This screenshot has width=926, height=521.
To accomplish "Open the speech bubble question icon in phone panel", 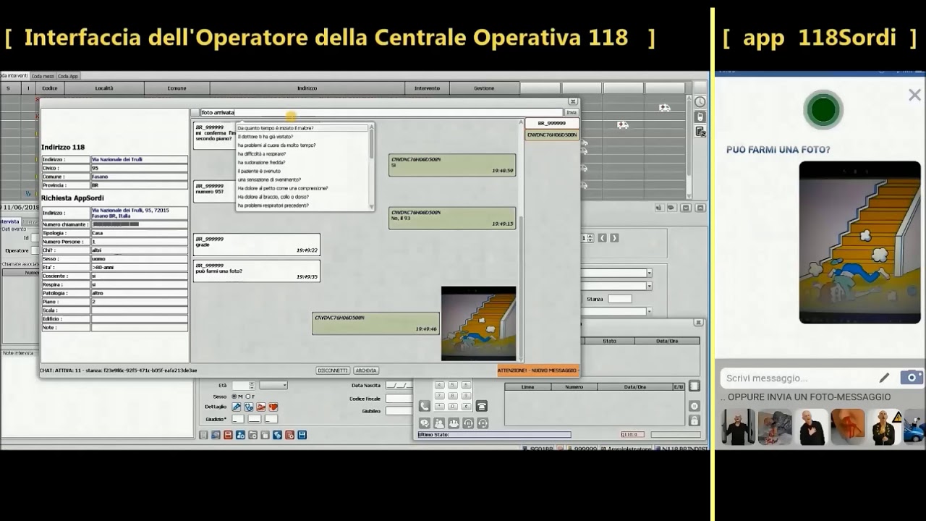I will pyautogui.click(x=425, y=423).
